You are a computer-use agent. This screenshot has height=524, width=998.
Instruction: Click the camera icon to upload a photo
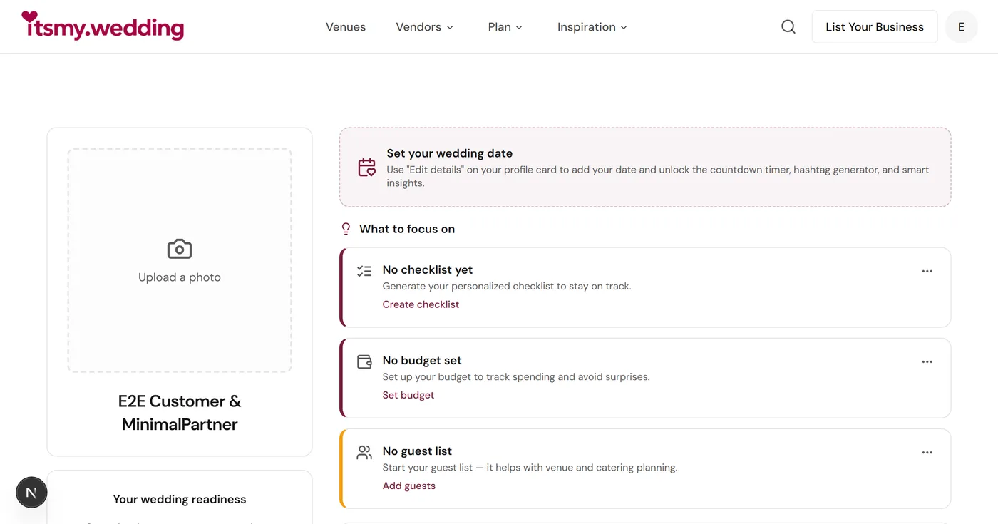pyautogui.click(x=179, y=248)
